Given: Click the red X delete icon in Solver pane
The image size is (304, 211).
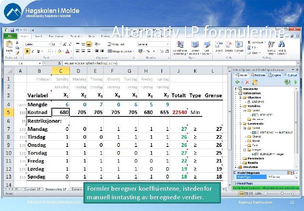Looking at the screenshot, I should [247, 82].
